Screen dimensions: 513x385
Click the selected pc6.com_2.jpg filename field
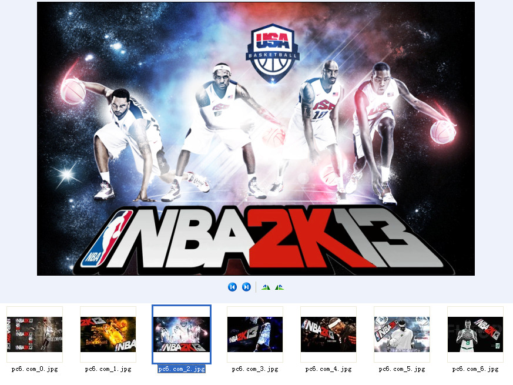point(181,369)
